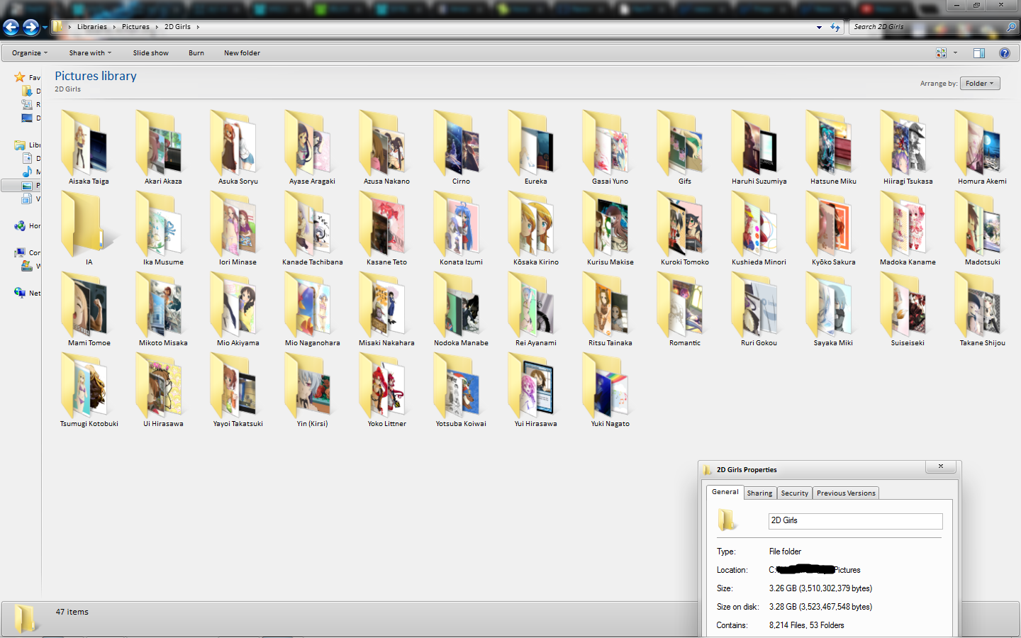Select the Madotsuki folder

982,228
